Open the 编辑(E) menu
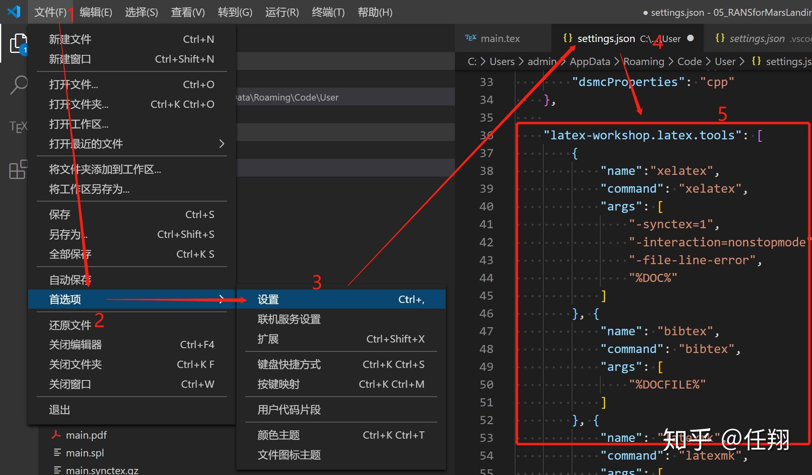The image size is (812, 475). point(96,12)
